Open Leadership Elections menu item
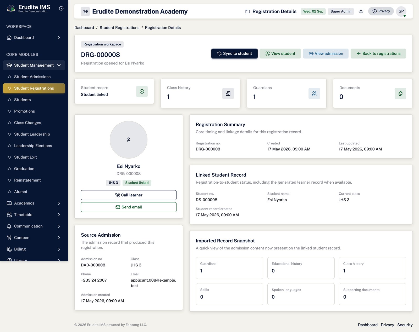This screenshot has height=332, width=419. point(34,146)
